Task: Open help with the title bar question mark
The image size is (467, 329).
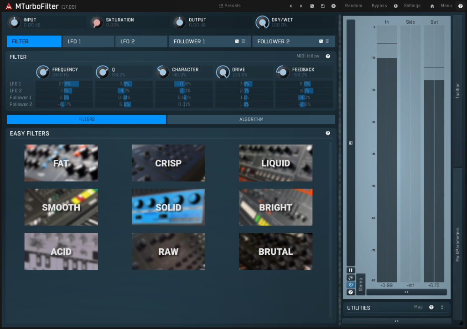Action: coord(460,6)
